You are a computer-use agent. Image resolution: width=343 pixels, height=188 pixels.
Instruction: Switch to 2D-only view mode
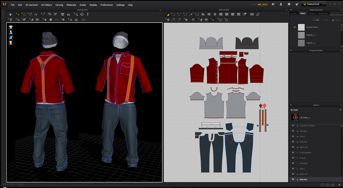point(333,185)
